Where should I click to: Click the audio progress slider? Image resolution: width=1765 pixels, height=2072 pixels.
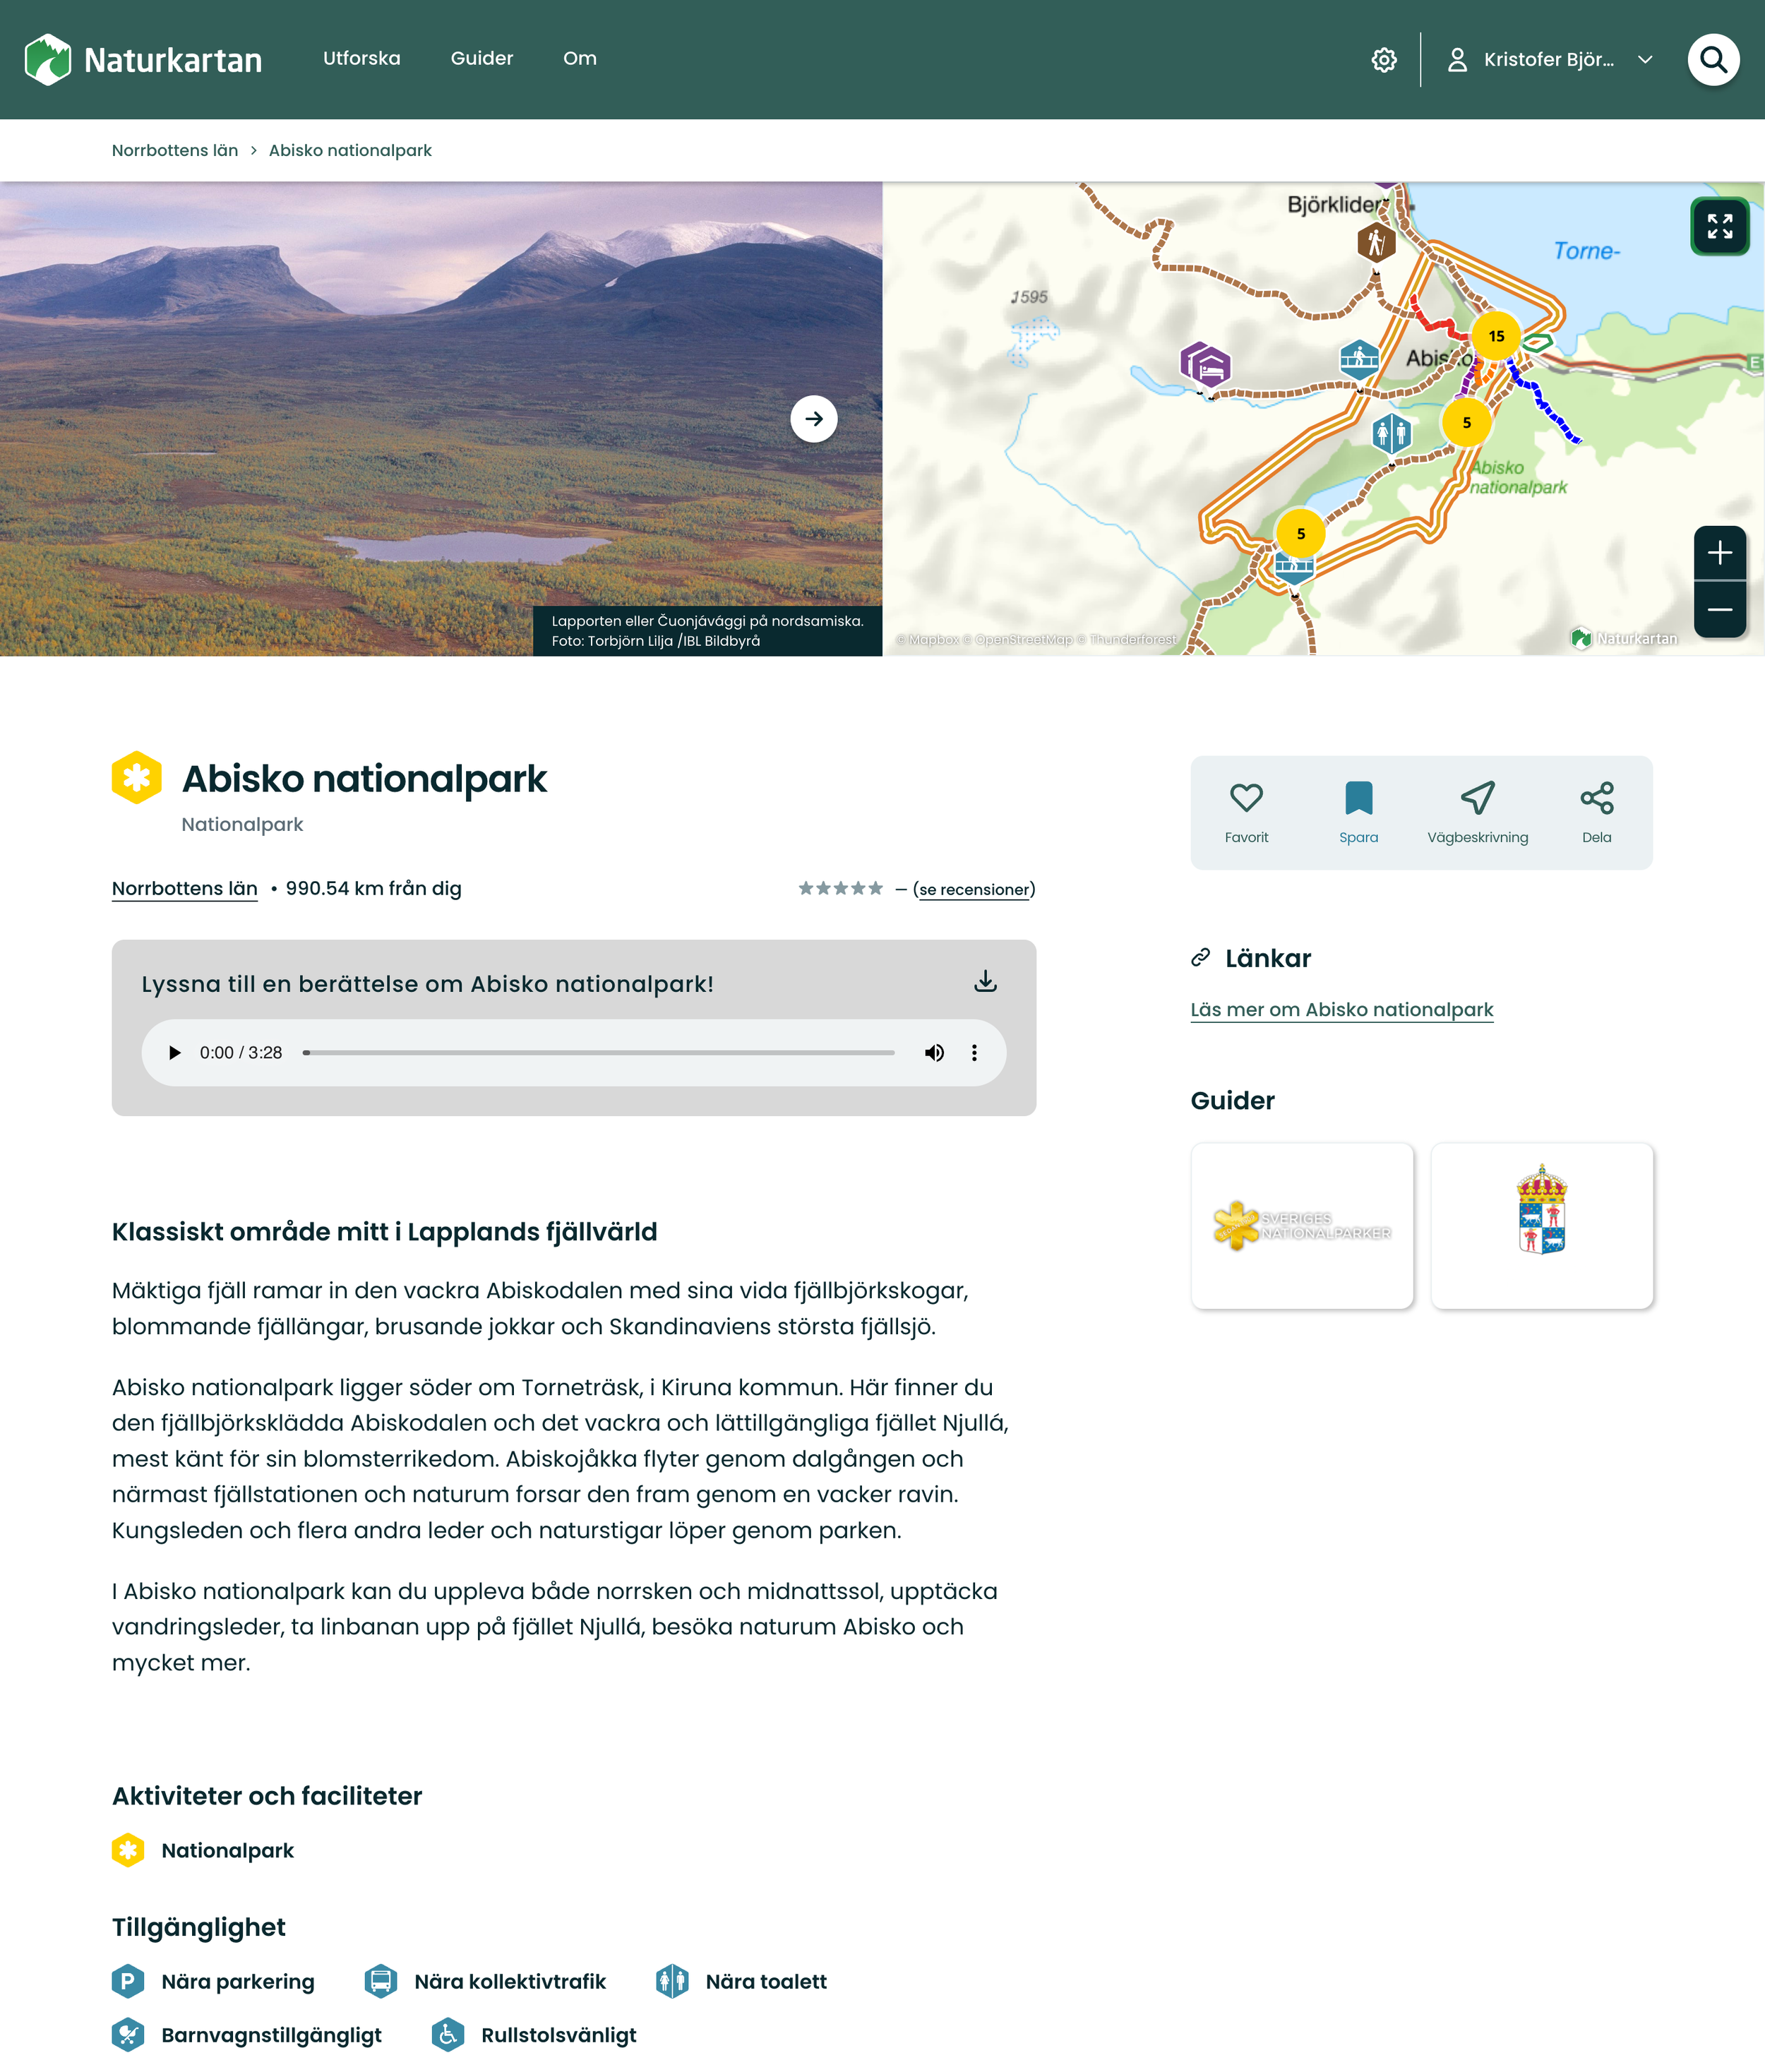(598, 1053)
